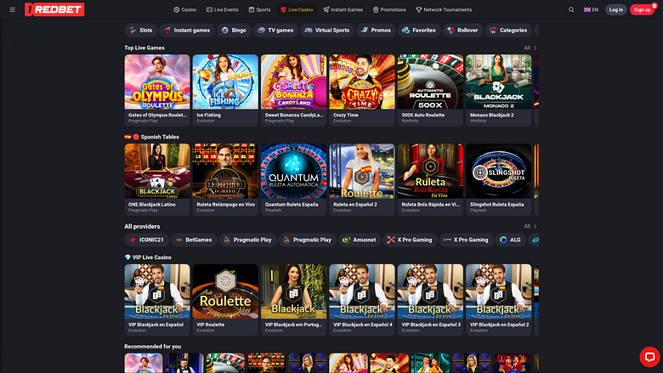Go to Live Events in top navigation

click(x=223, y=9)
